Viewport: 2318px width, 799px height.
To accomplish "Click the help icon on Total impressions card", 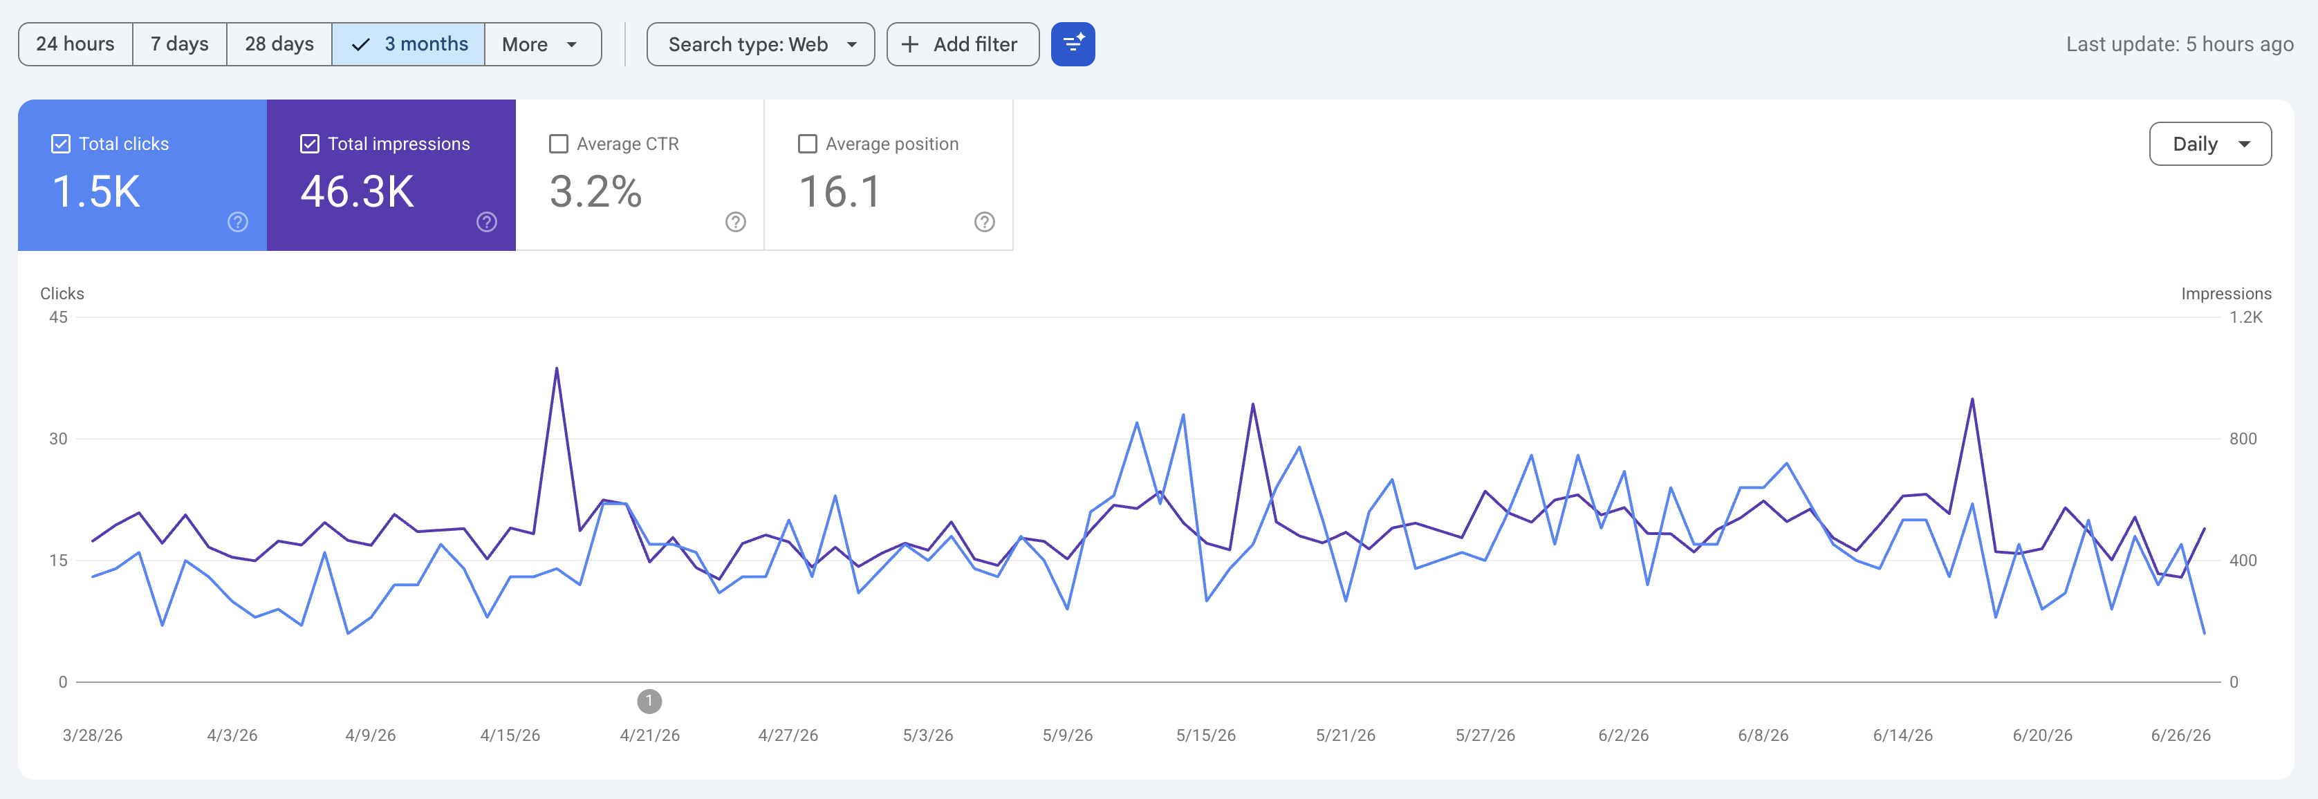I will pyautogui.click(x=487, y=223).
